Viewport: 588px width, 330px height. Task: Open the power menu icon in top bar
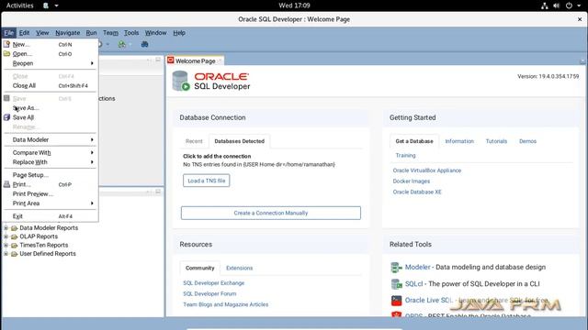point(569,5)
